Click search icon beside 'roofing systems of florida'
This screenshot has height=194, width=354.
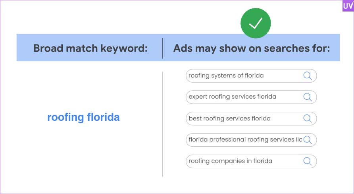[x=308, y=76]
